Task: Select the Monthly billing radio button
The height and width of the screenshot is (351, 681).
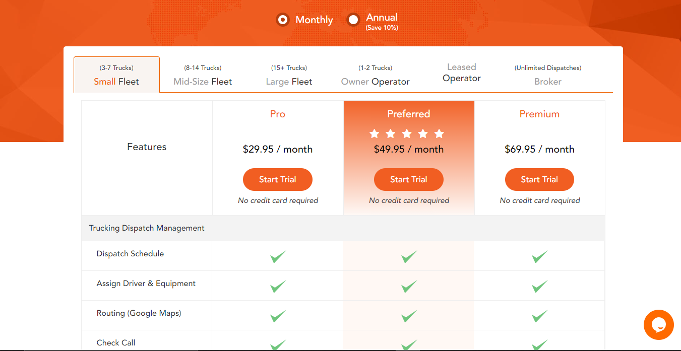Action: (283, 20)
